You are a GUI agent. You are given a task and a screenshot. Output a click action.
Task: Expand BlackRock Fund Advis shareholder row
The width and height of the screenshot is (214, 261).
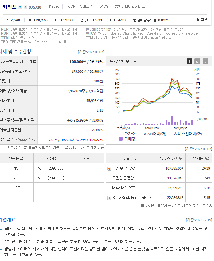tap(109, 198)
